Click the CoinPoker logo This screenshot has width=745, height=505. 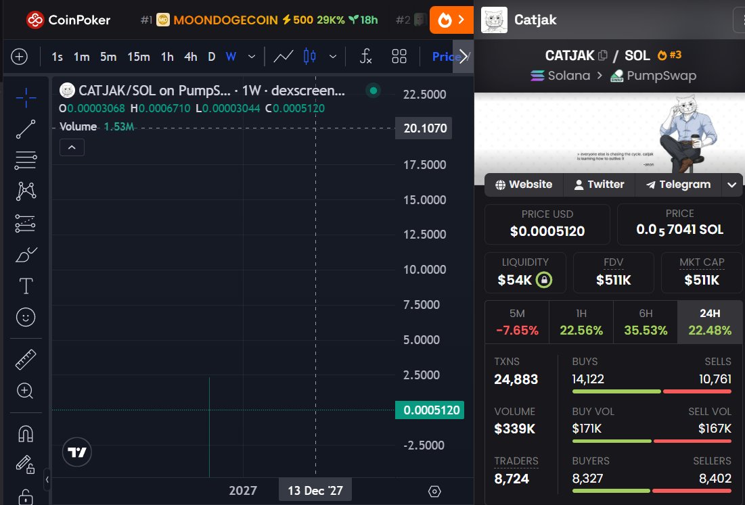click(68, 20)
